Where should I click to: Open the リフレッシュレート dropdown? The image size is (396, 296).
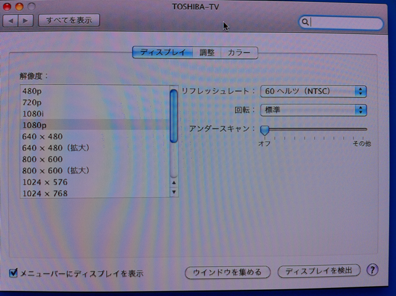[313, 91]
